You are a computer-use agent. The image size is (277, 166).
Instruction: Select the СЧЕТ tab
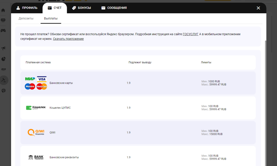coord(55,8)
